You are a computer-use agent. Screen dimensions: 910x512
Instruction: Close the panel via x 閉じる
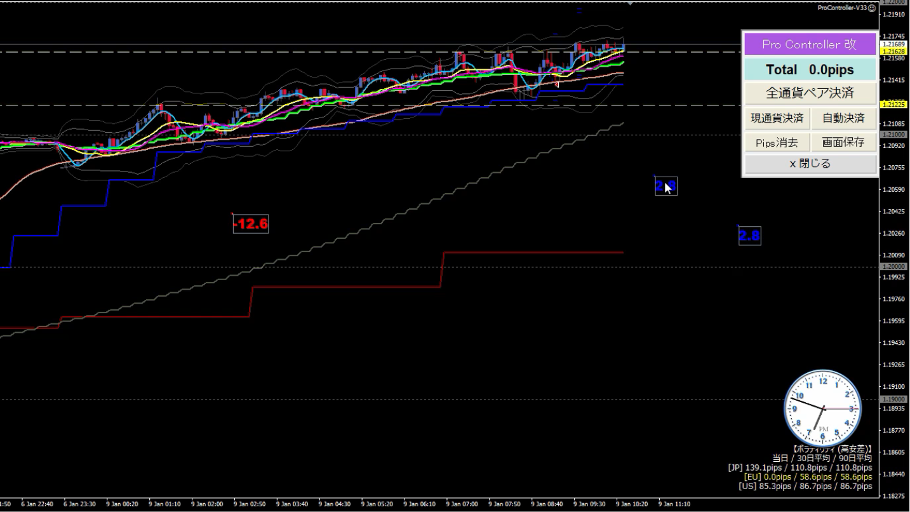[x=810, y=164]
